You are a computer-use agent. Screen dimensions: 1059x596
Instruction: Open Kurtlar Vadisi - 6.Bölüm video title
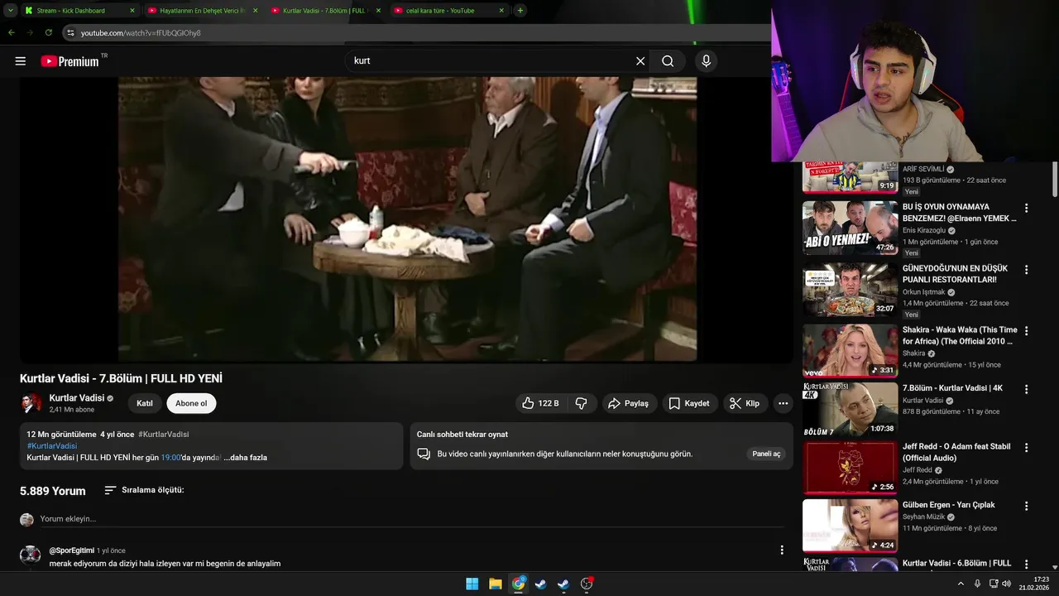[956, 564]
